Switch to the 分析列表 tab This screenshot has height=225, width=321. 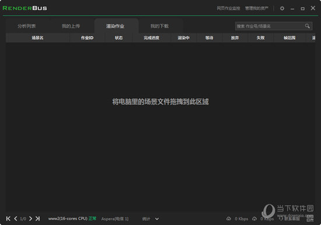click(27, 26)
